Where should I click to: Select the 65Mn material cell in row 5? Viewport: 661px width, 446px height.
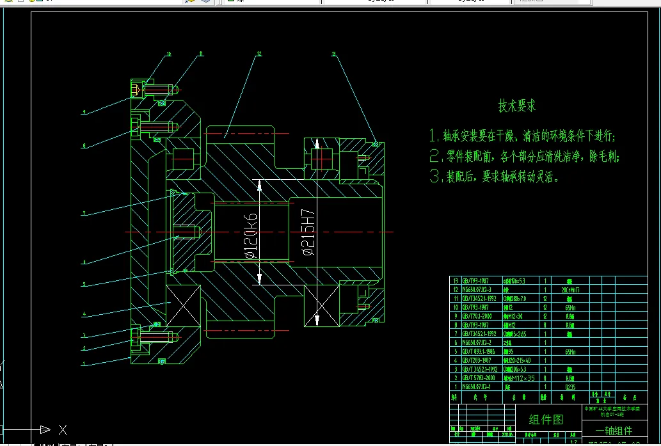tap(570, 351)
